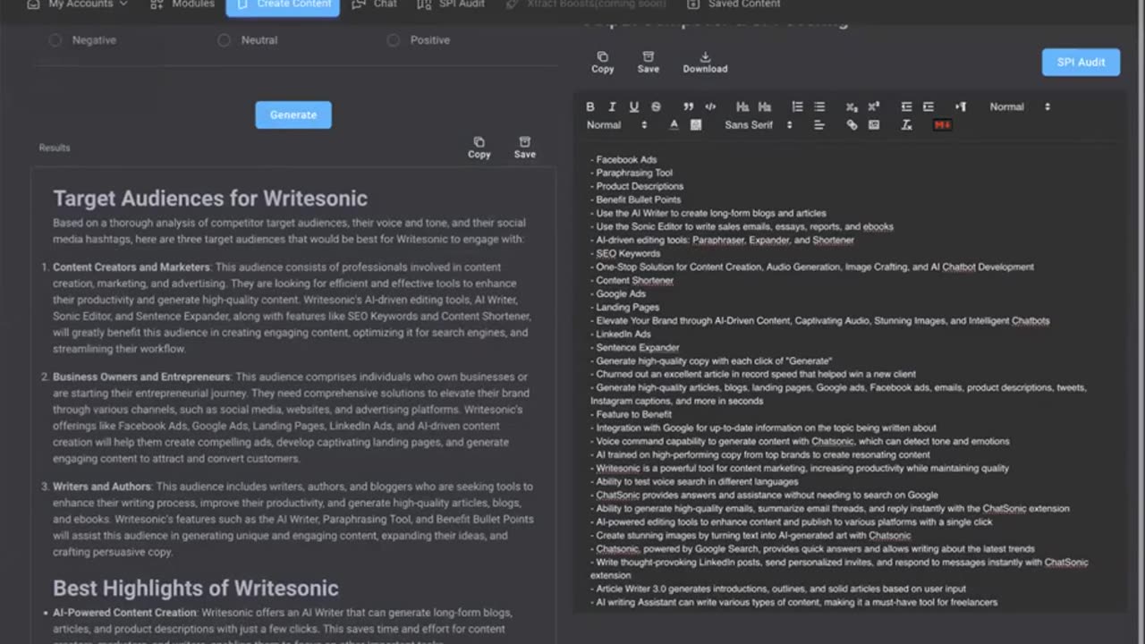Save the generated Results text
Image resolution: width=1145 pixels, height=644 pixels.
[525, 148]
